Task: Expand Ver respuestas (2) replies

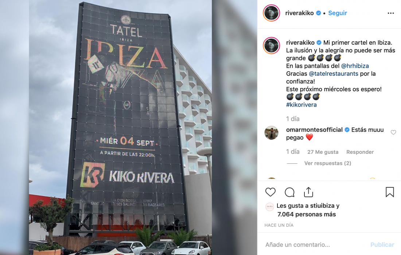Action: 328,163
